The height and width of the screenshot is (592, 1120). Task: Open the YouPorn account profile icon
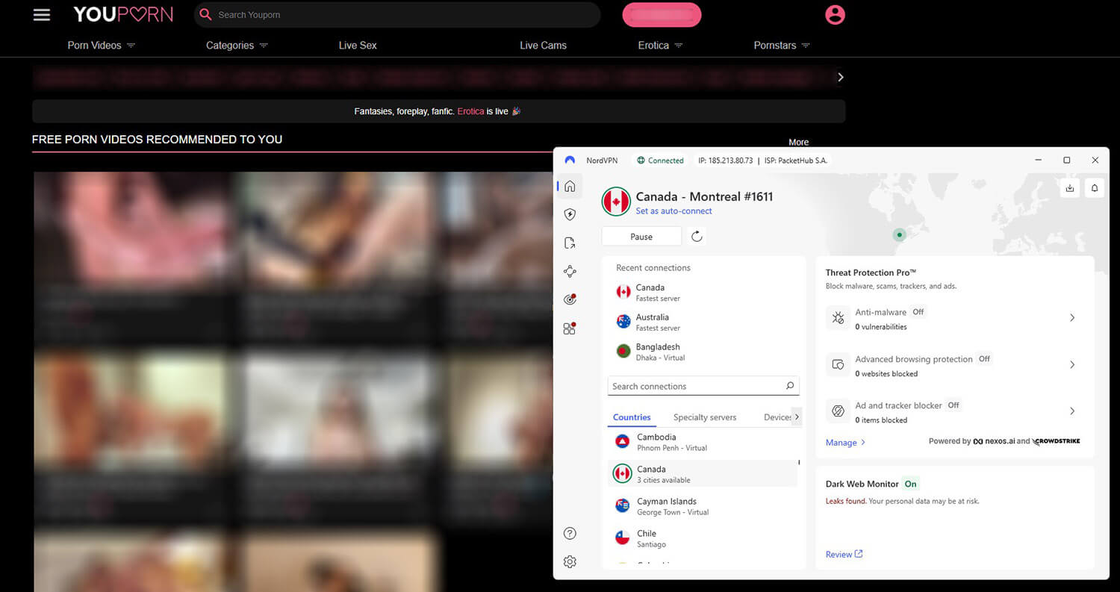tap(835, 14)
